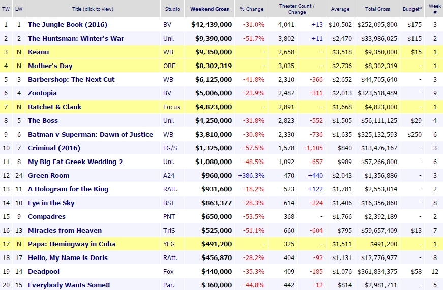This screenshot has width=443, height=290.
Task: Open the Ratchet & Clank link
Action: pos(54,107)
